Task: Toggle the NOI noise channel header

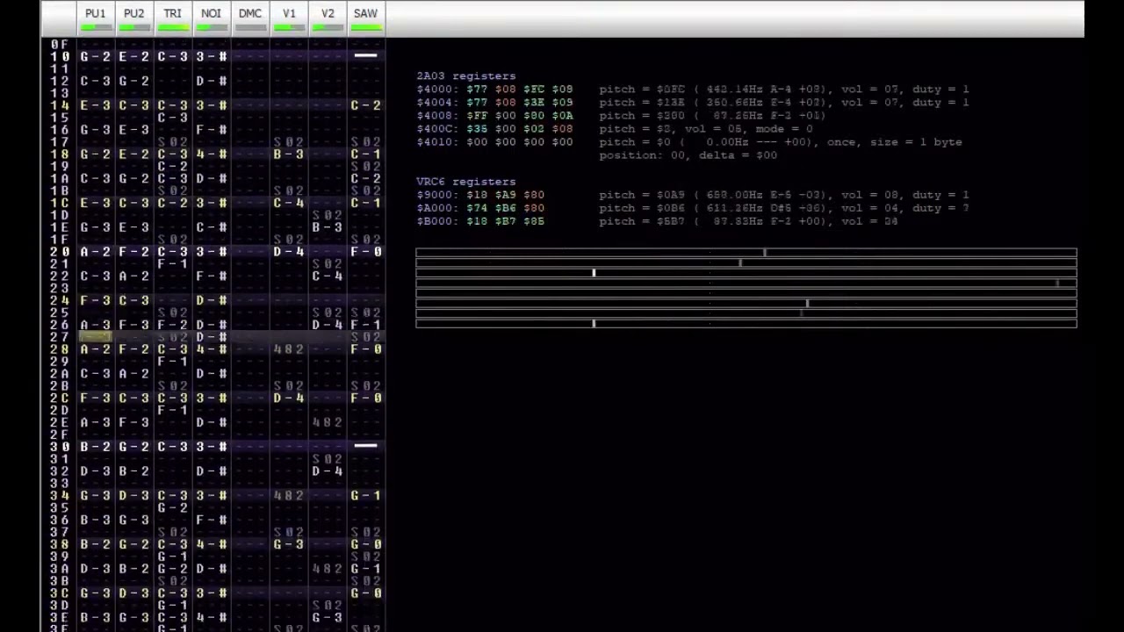Action: (211, 18)
